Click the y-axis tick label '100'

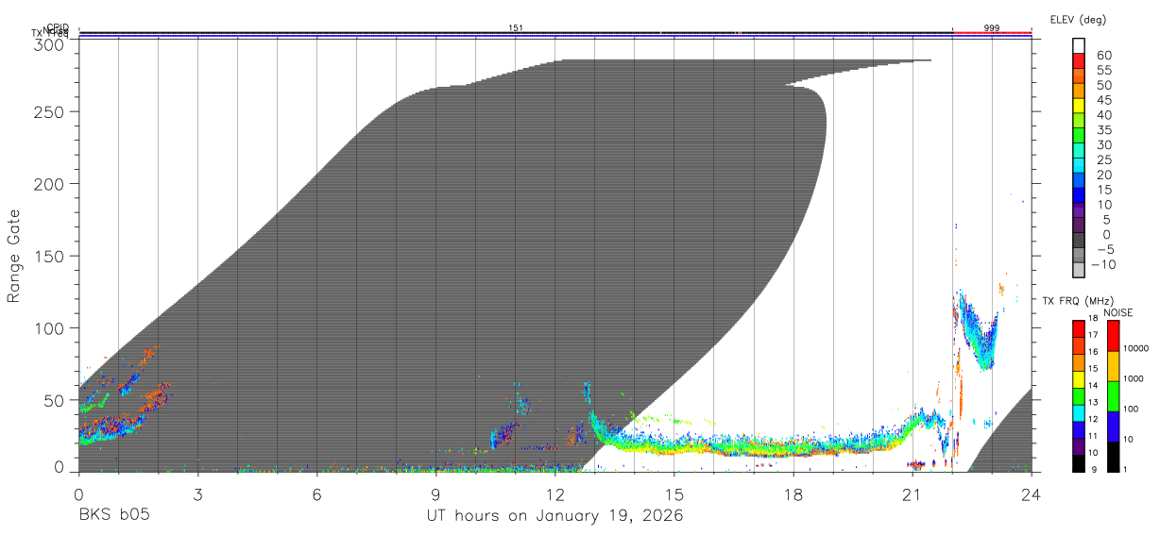[49, 327]
